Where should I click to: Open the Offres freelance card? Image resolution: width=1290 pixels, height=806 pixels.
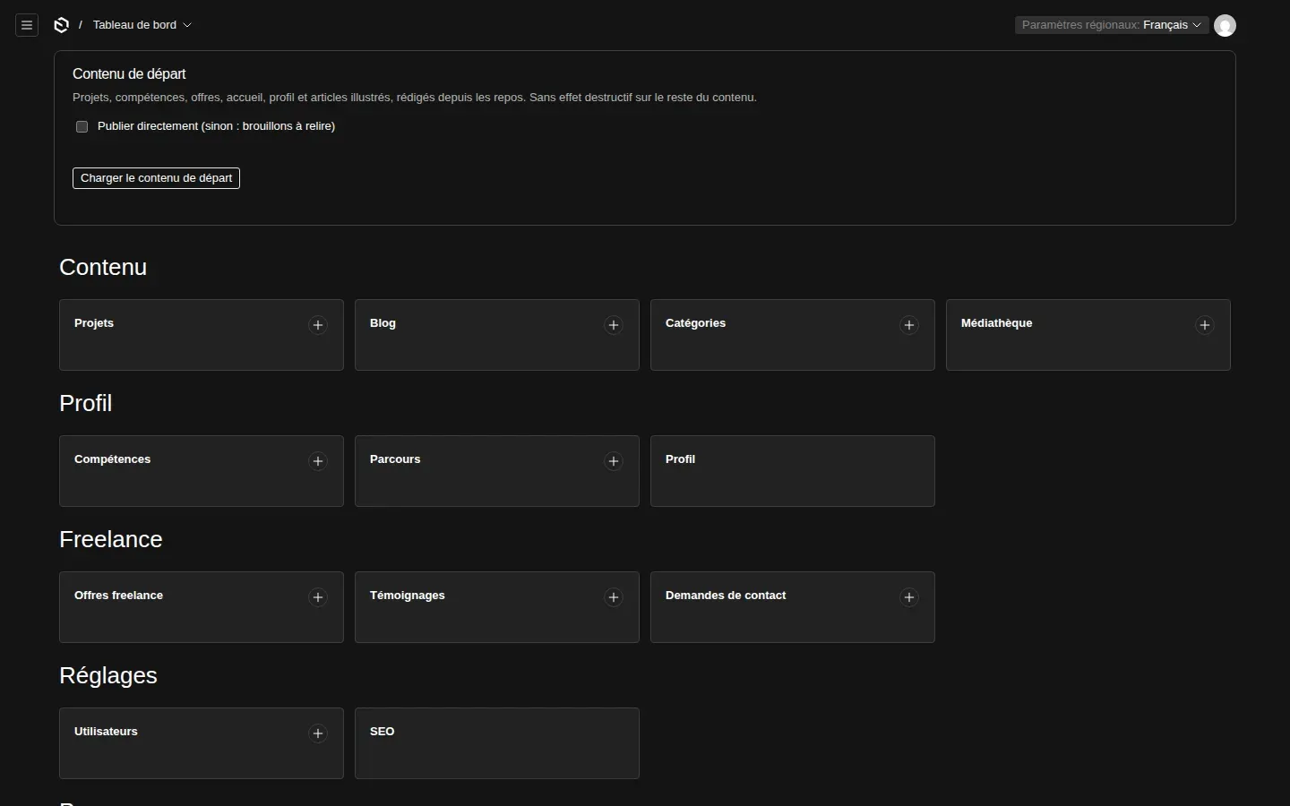coord(202,607)
